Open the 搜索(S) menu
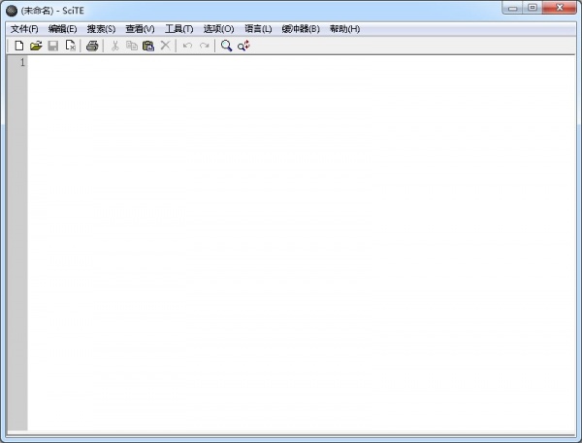Viewport: 582px width, 443px height. [x=101, y=29]
